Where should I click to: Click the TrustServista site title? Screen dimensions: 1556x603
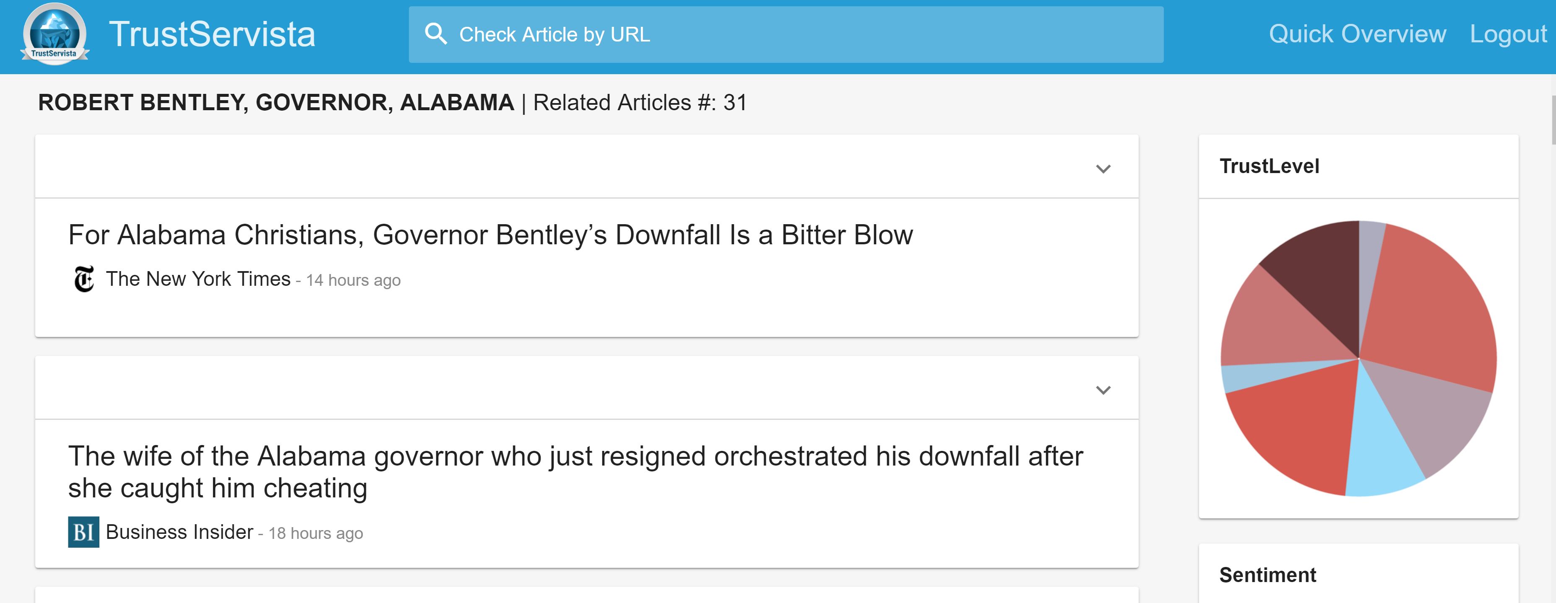click(212, 34)
